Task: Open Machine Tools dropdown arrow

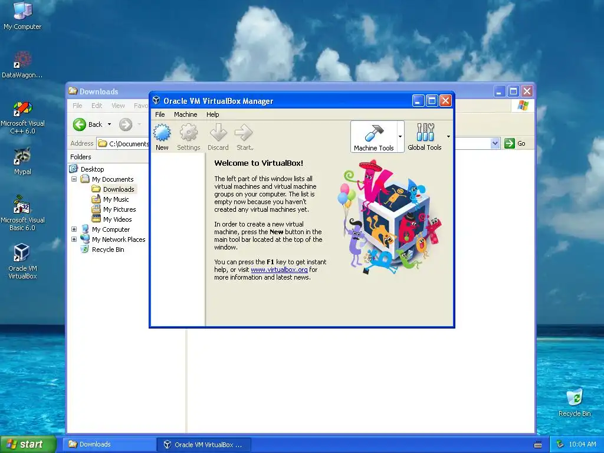Action: [x=401, y=136]
